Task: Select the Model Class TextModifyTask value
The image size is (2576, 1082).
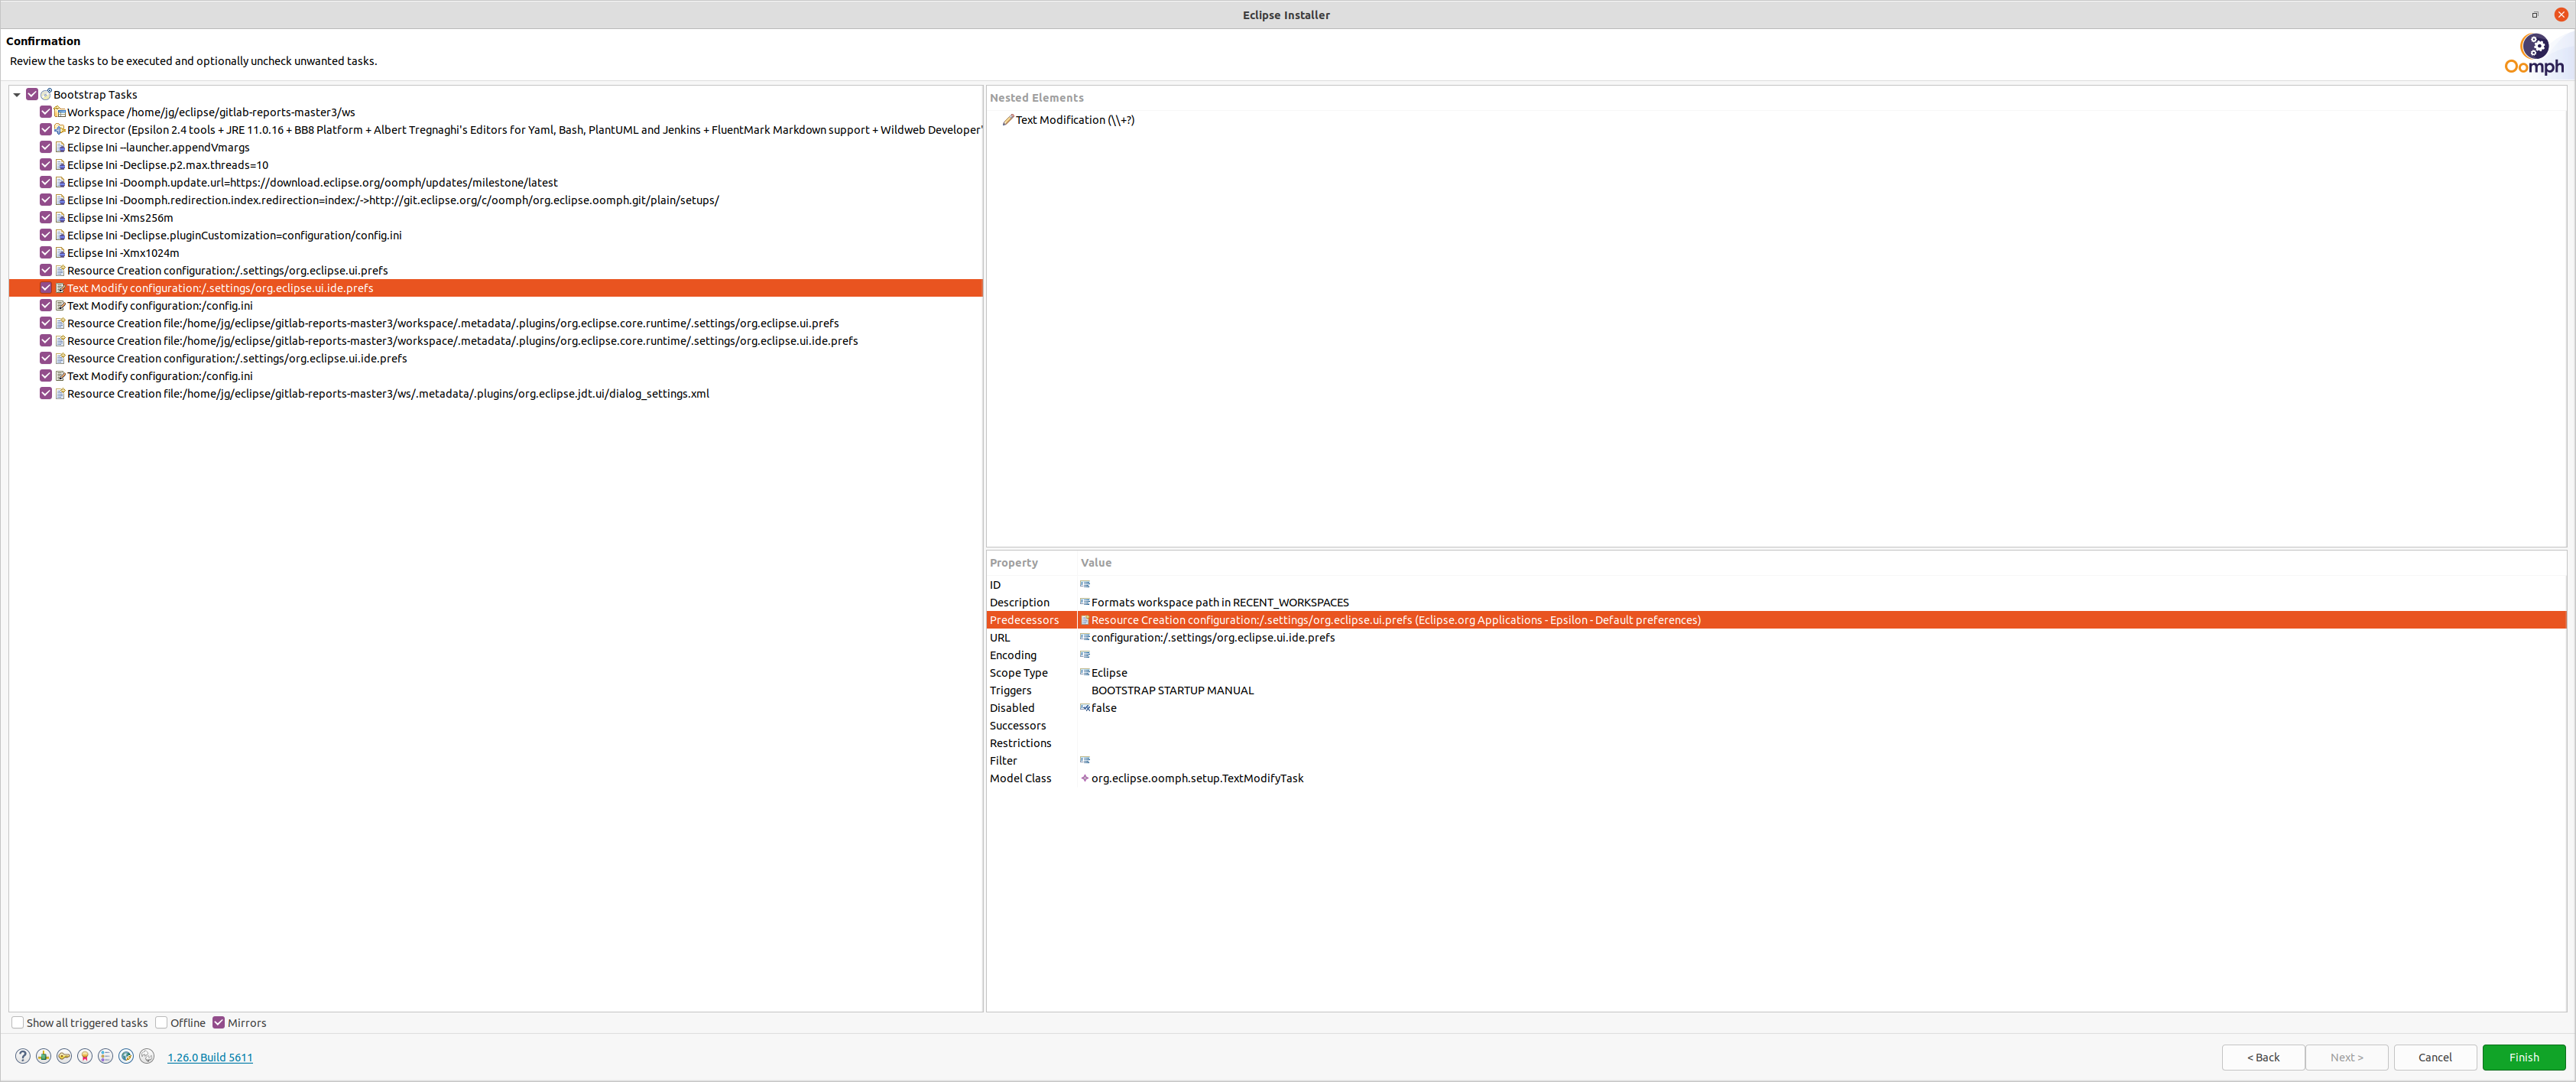Action: point(1197,778)
